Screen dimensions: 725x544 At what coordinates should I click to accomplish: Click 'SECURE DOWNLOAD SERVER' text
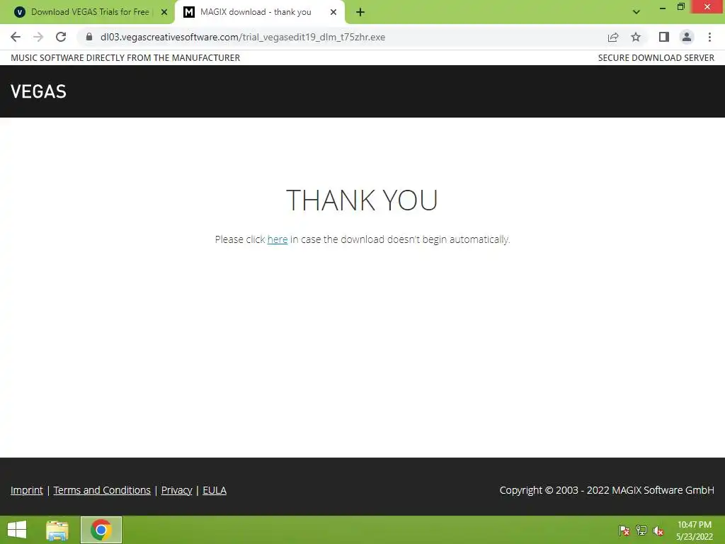[x=656, y=58]
